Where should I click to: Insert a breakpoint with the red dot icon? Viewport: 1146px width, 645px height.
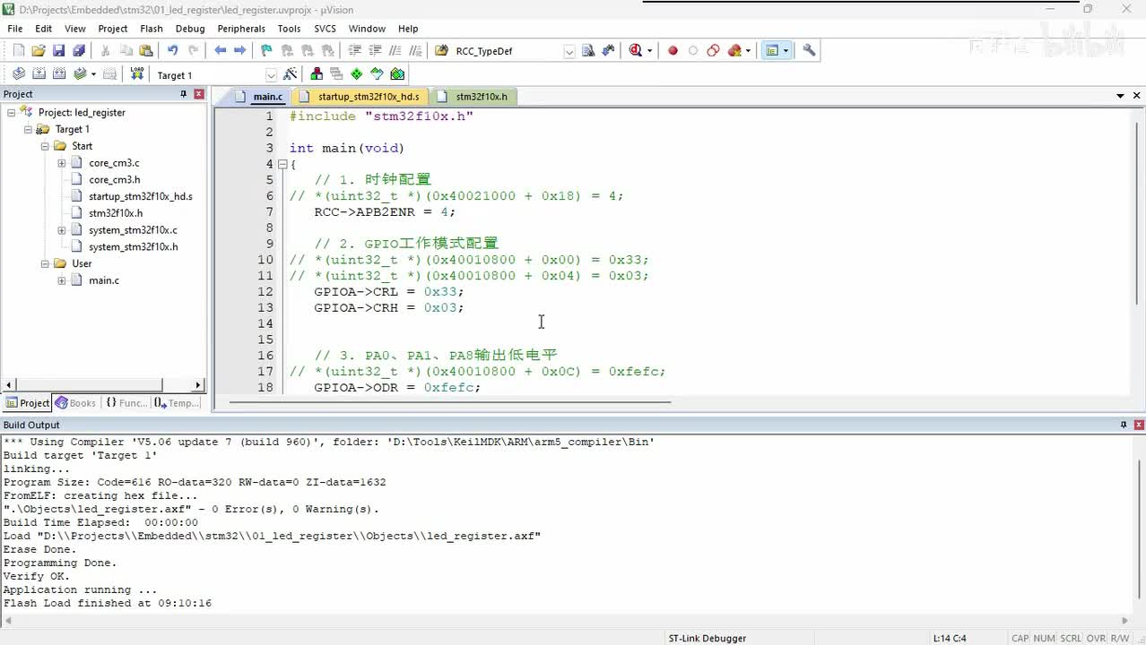click(x=673, y=51)
